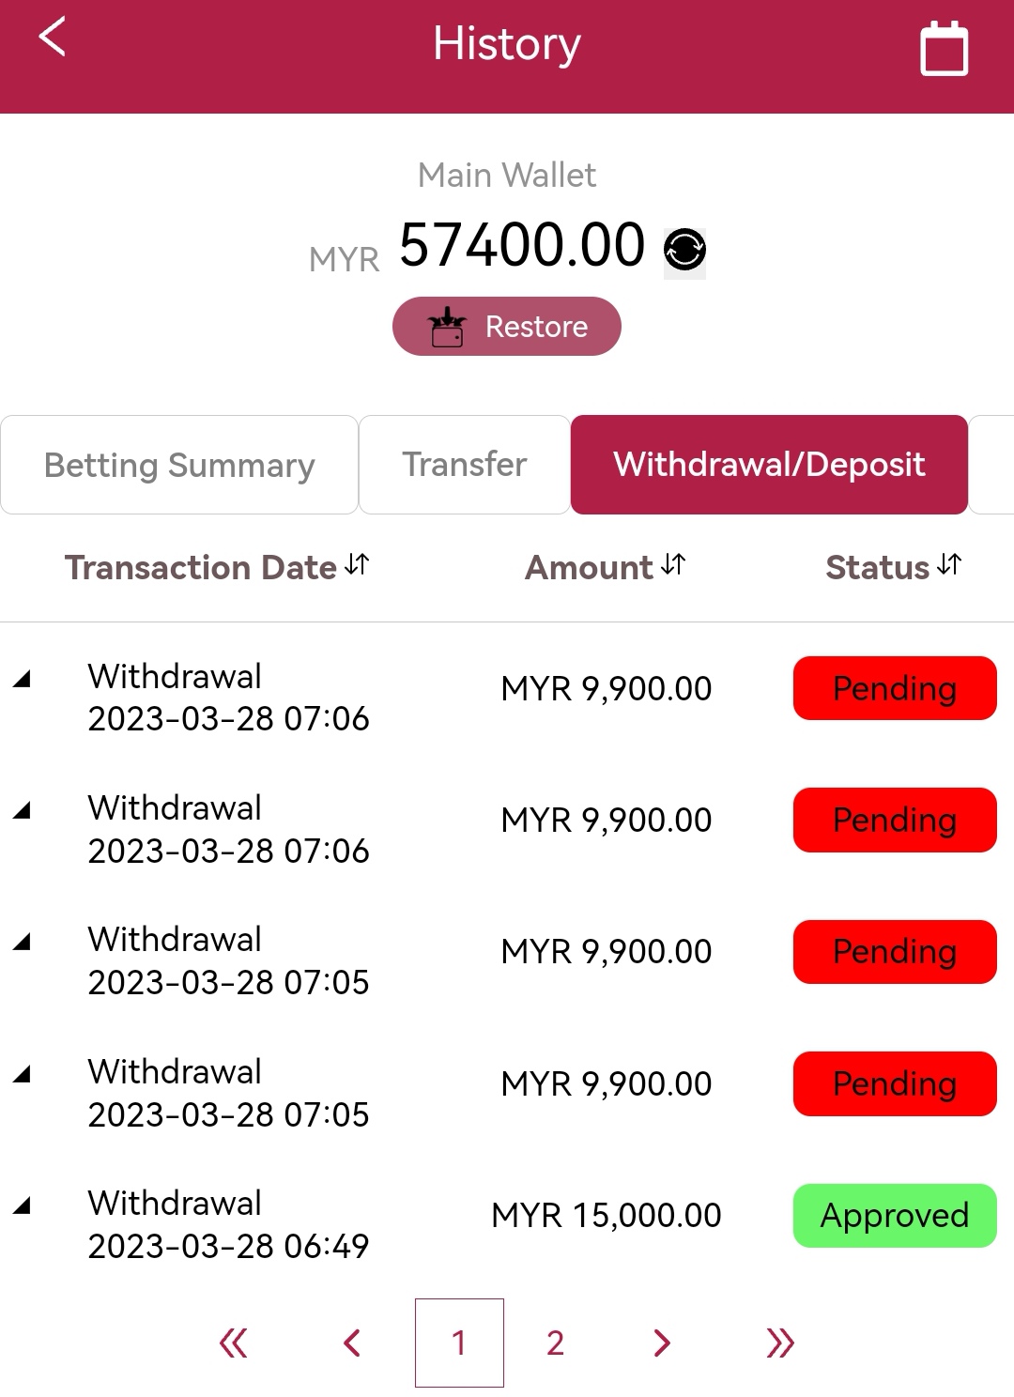Go to the next page
The width and height of the screenshot is (1014, 1397).
coord(662,1343)
